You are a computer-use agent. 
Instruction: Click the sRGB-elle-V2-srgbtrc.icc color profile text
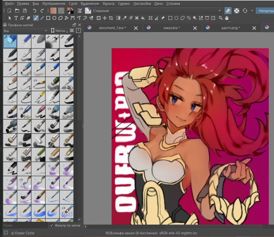[x=178, y=233]
